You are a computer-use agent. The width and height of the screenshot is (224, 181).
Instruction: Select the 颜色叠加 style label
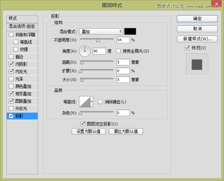pos(23,86)
